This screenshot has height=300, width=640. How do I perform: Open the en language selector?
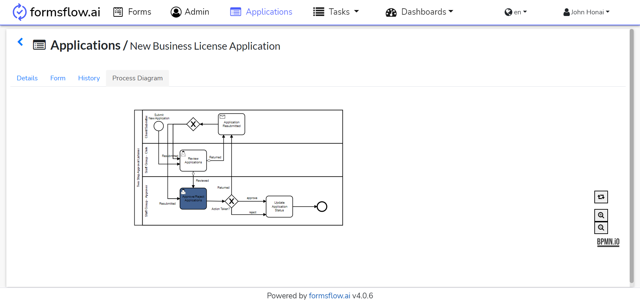click(x=516, y=12)
